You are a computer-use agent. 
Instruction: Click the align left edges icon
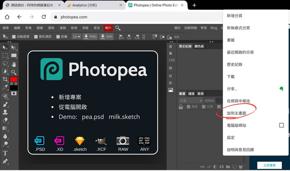pos(121,37)
